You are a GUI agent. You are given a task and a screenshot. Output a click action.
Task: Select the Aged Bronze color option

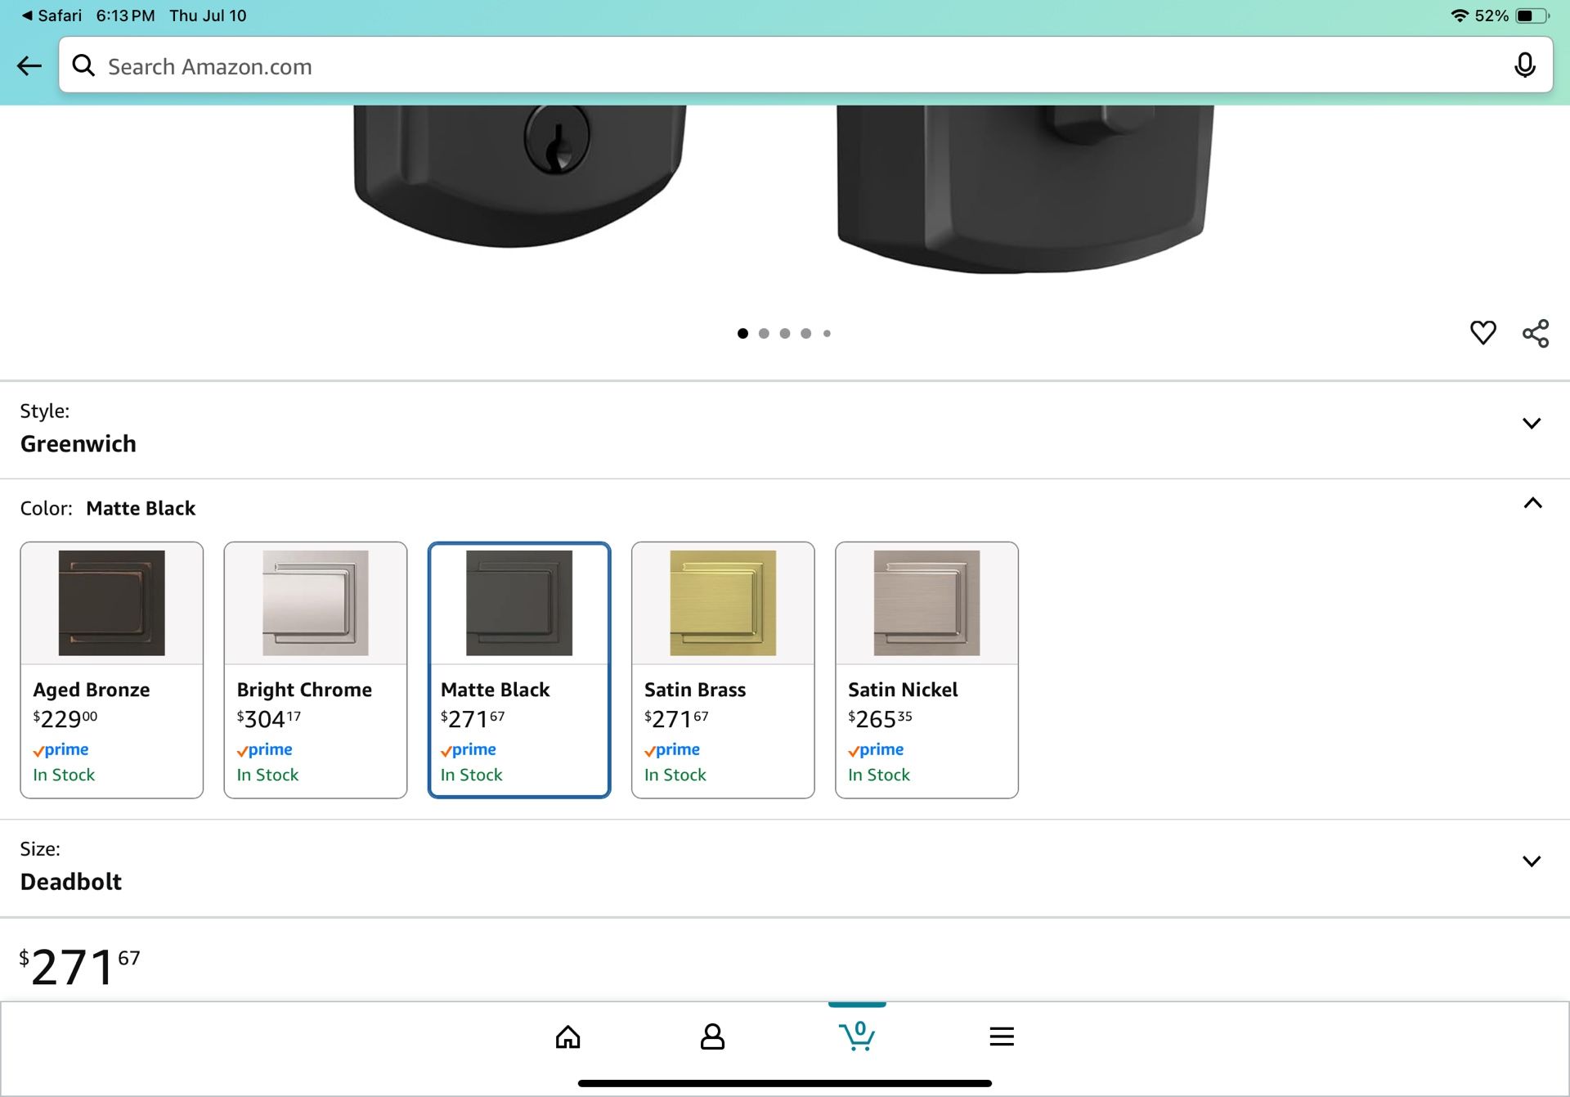tap(112, 669)
